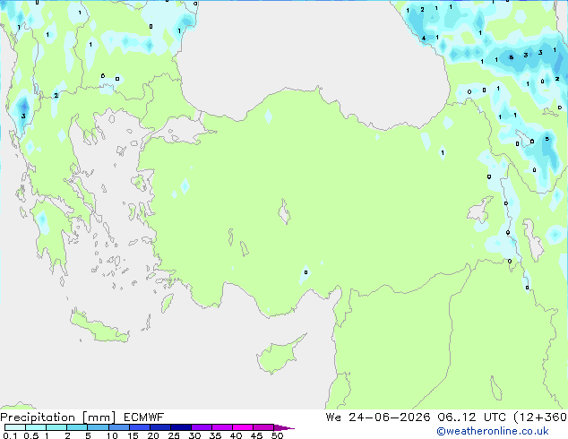Pick the 5–10 mm blue legend swatch
Image resolution: width=568 pixels, height=439 pixels.
(98, 427)
